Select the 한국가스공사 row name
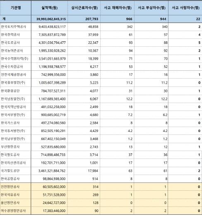Image resolution: width=202 pixels, height=216 pixels. [x=10, y=123]
